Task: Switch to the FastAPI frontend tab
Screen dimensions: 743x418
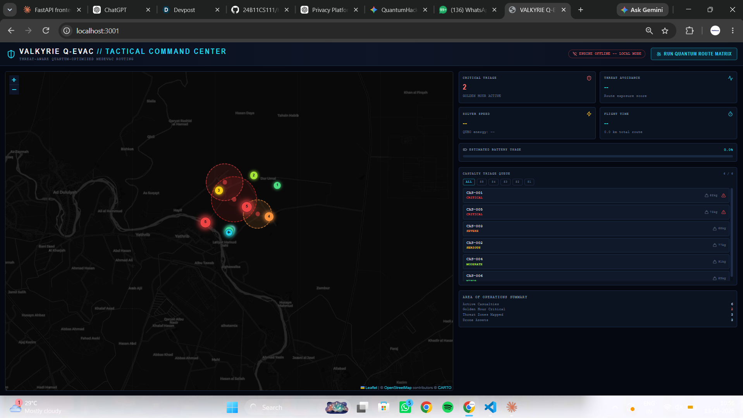Action: click(52, 10)
